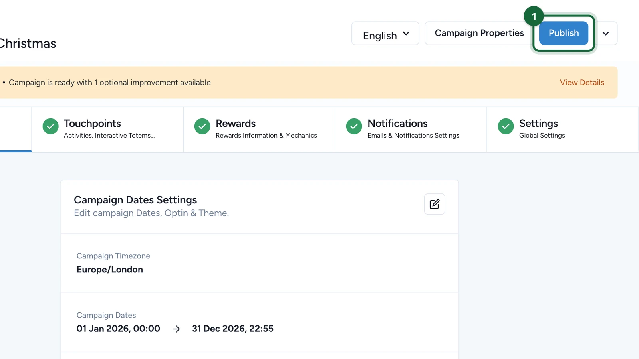Screen dimensions: 639x359
Task: Click the View Details link in the banner
Action: point(582,83)
